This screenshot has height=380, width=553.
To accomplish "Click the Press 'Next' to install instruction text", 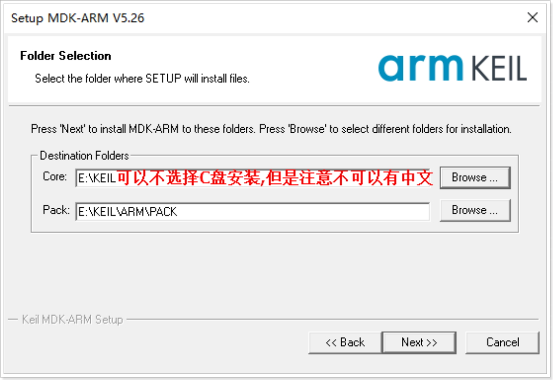I will (271, 129).
